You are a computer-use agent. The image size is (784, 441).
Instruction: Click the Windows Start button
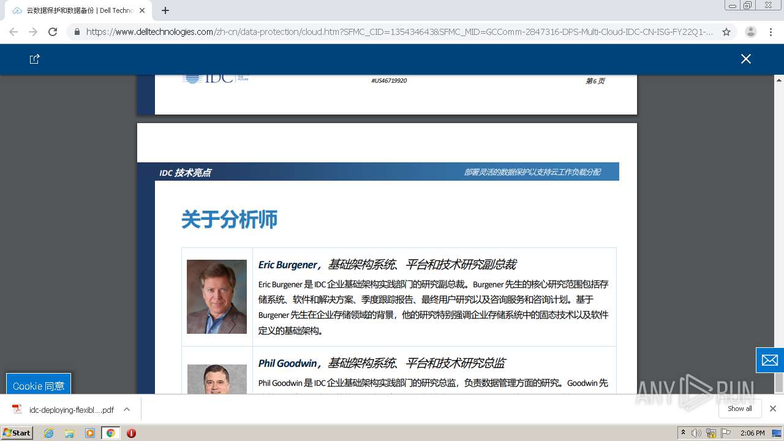pyautogui.click(x=17, y=433)
